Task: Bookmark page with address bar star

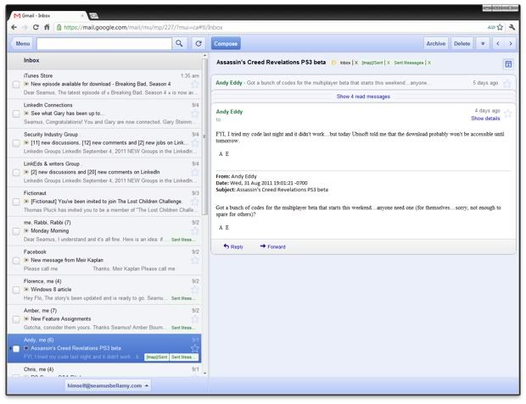Action: click(500, 27)
